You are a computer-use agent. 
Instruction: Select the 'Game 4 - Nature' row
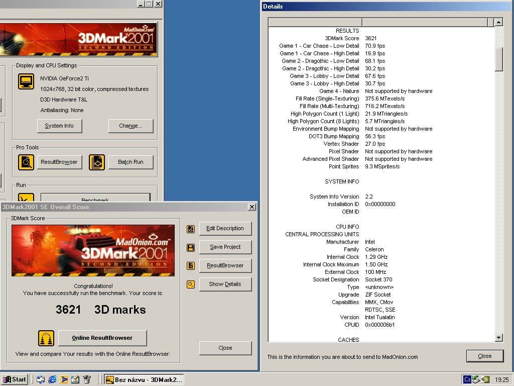click(381, 91)
